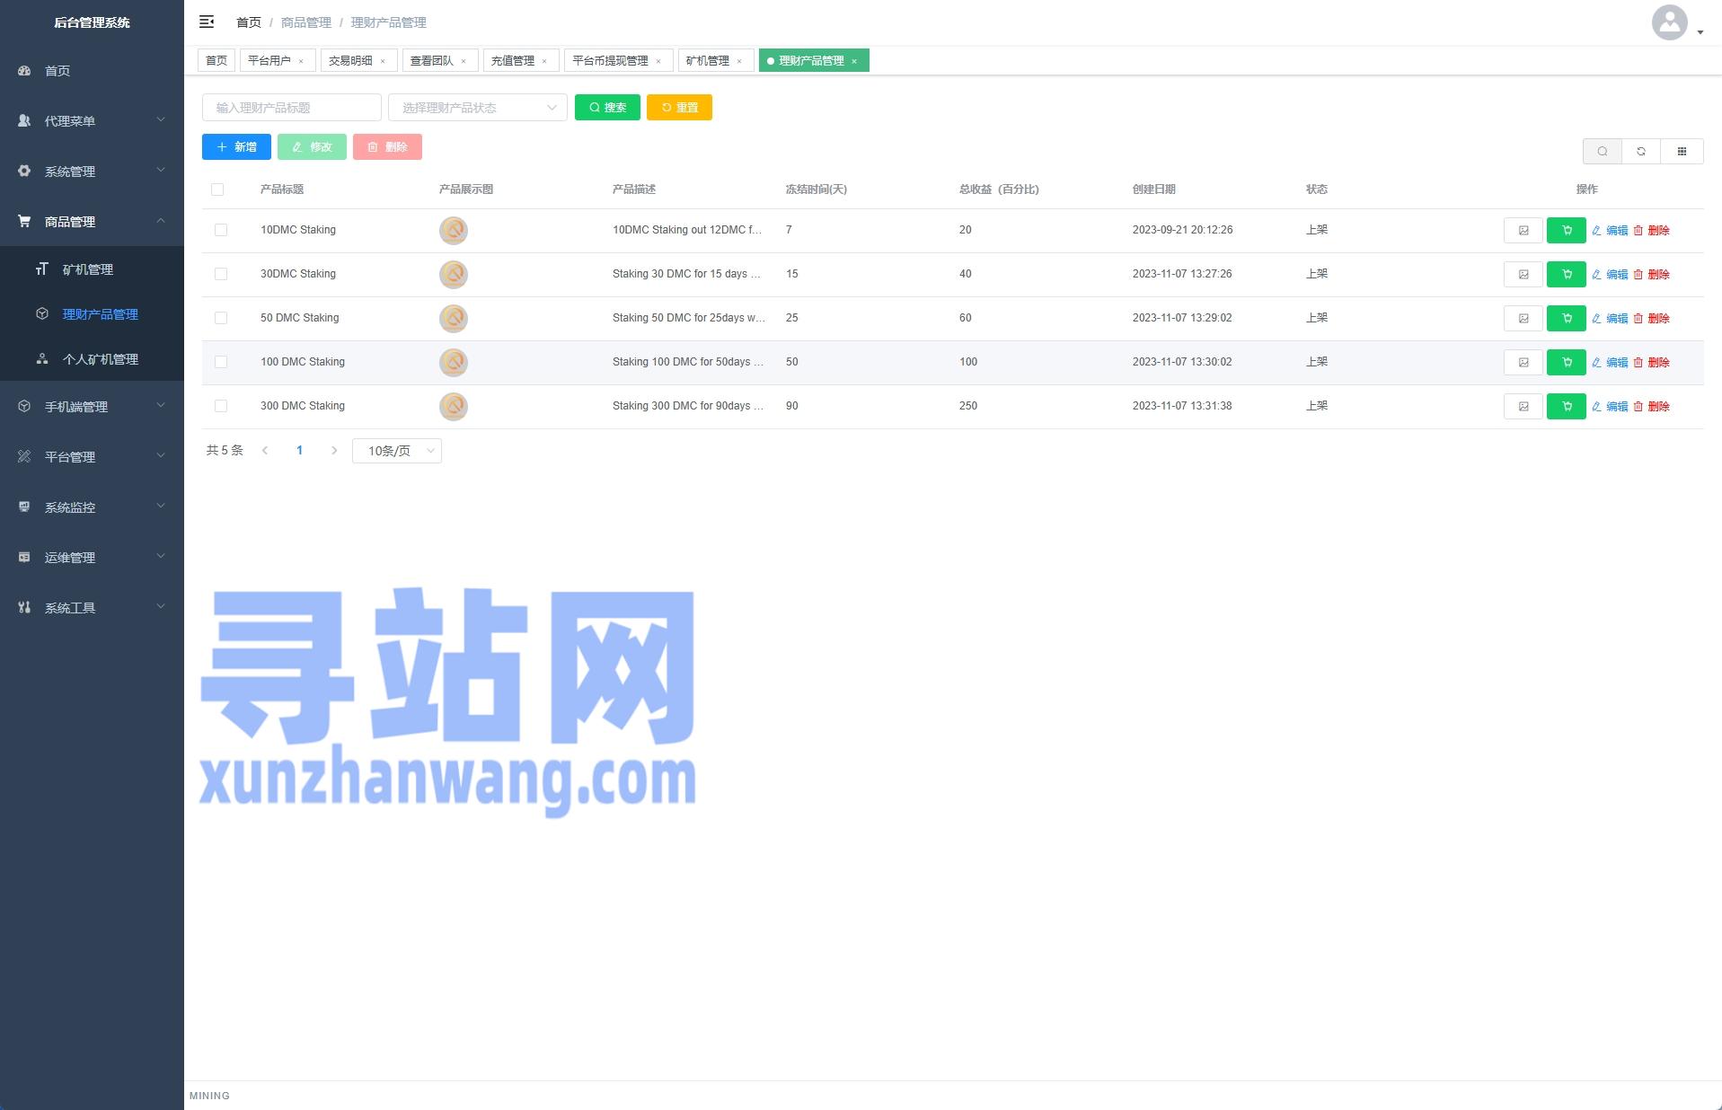Close the 充值管理 tab

[544, 61]
